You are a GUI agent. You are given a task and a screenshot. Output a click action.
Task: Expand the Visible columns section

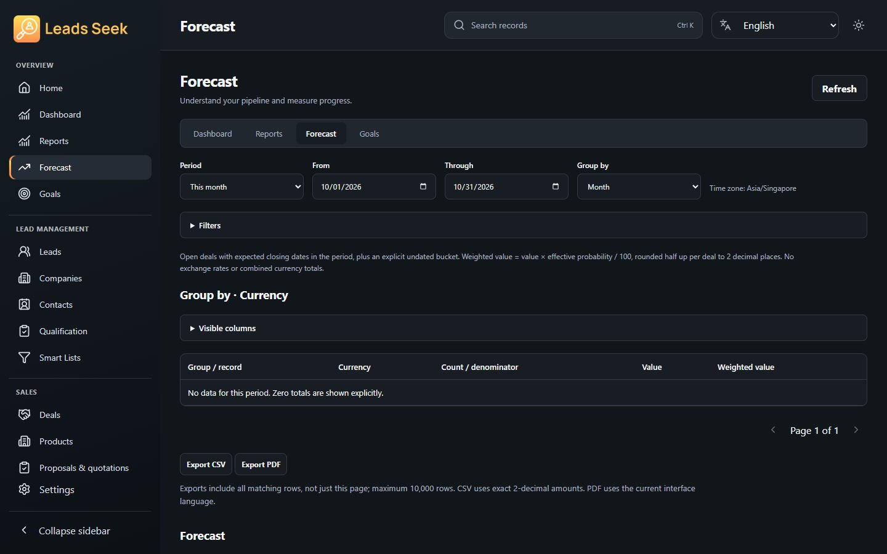pyautogui.click(x=523, y=328)
